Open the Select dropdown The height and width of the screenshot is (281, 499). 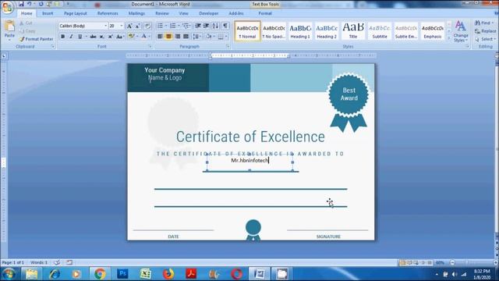485,39
